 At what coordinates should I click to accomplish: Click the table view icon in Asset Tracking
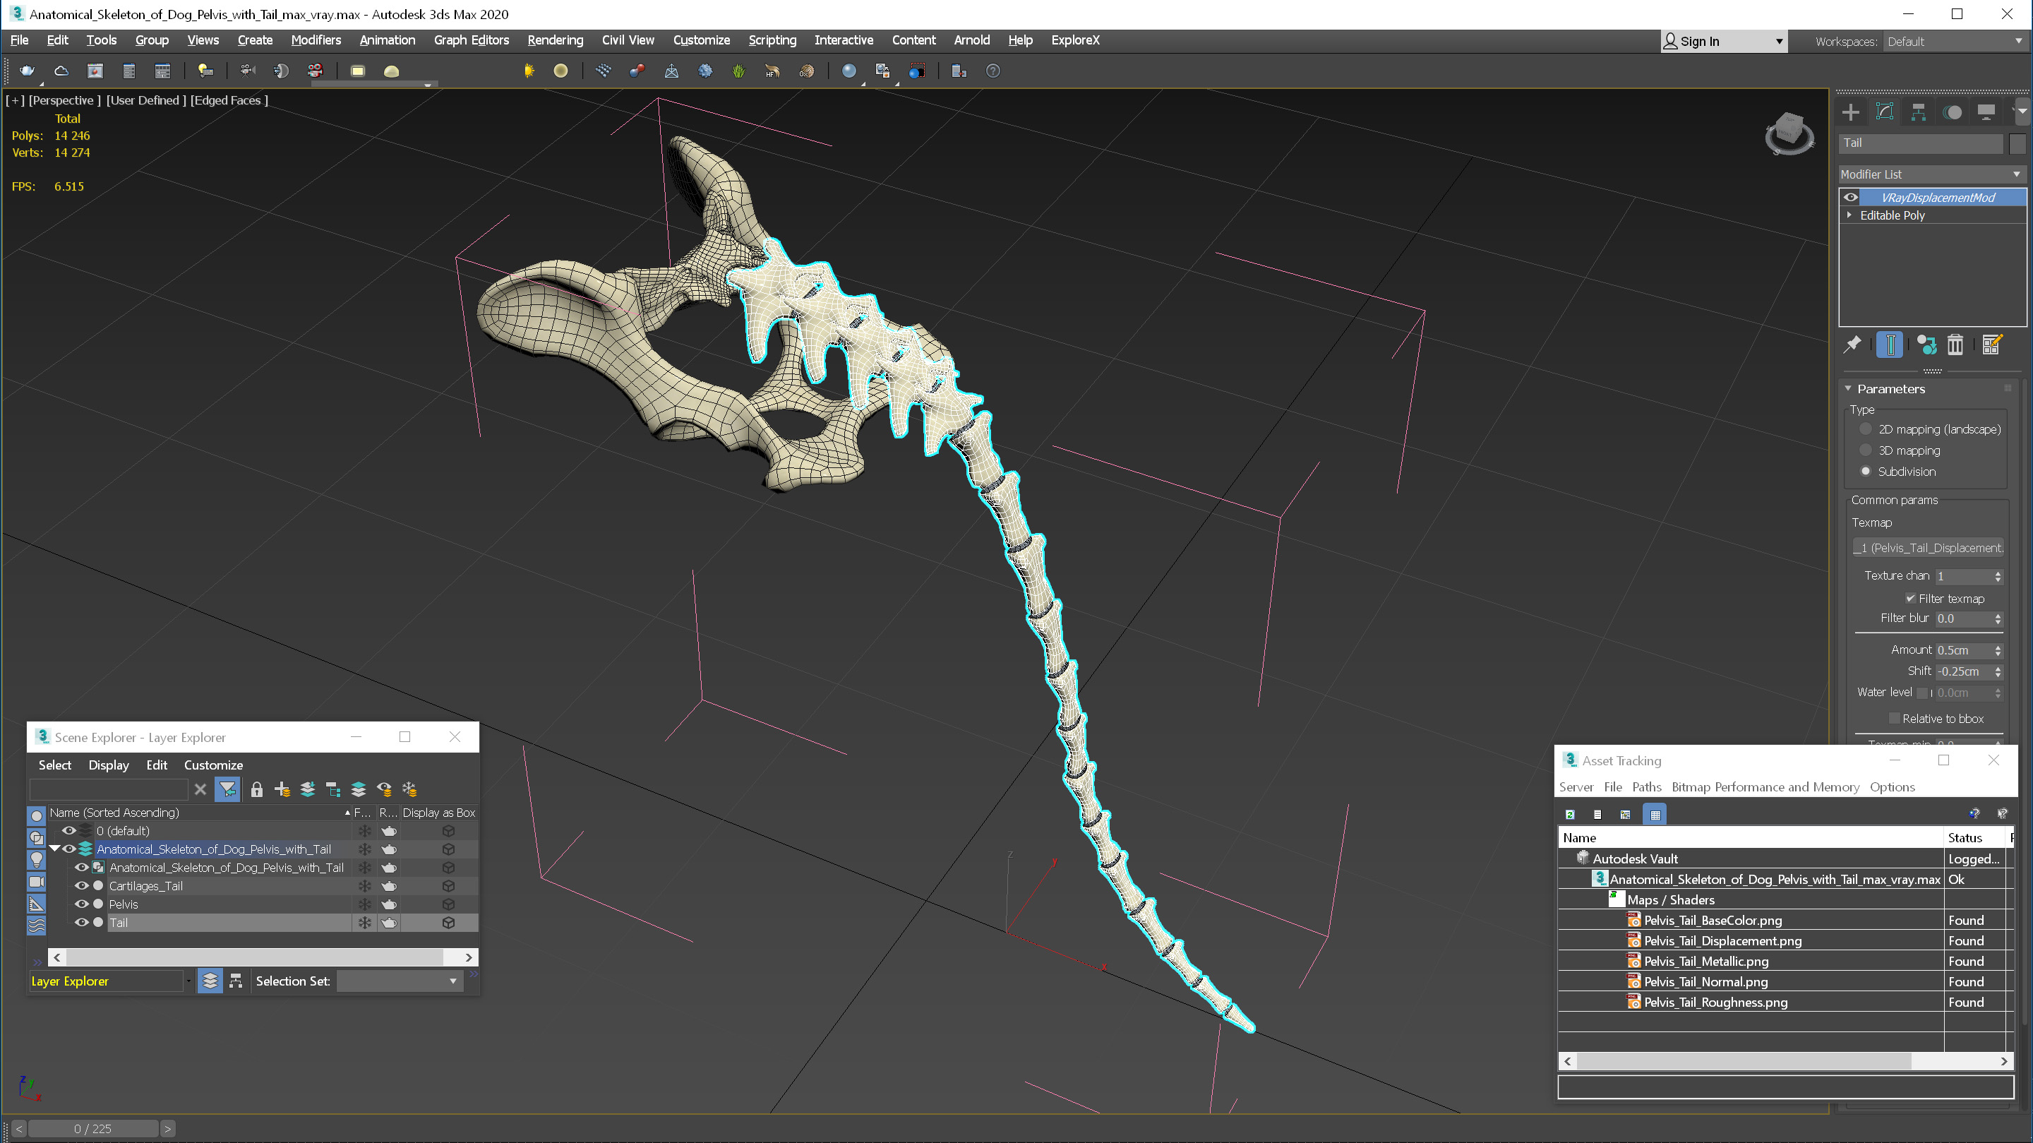click(x=1655, y=814)
